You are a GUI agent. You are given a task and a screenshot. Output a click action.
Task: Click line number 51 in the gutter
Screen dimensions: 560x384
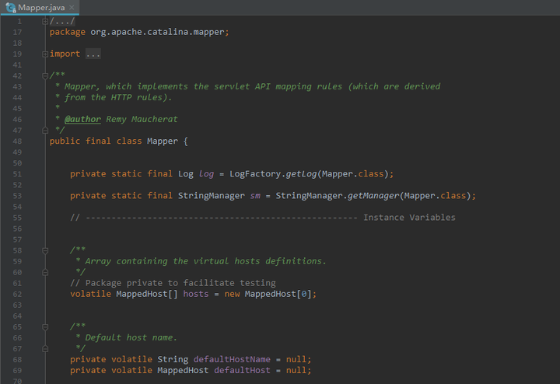[x=17, y=174]
